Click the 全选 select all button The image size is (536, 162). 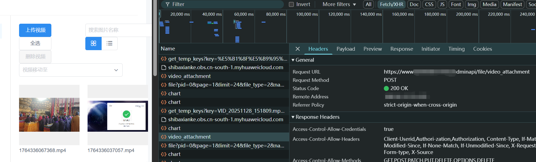[35, 44]
